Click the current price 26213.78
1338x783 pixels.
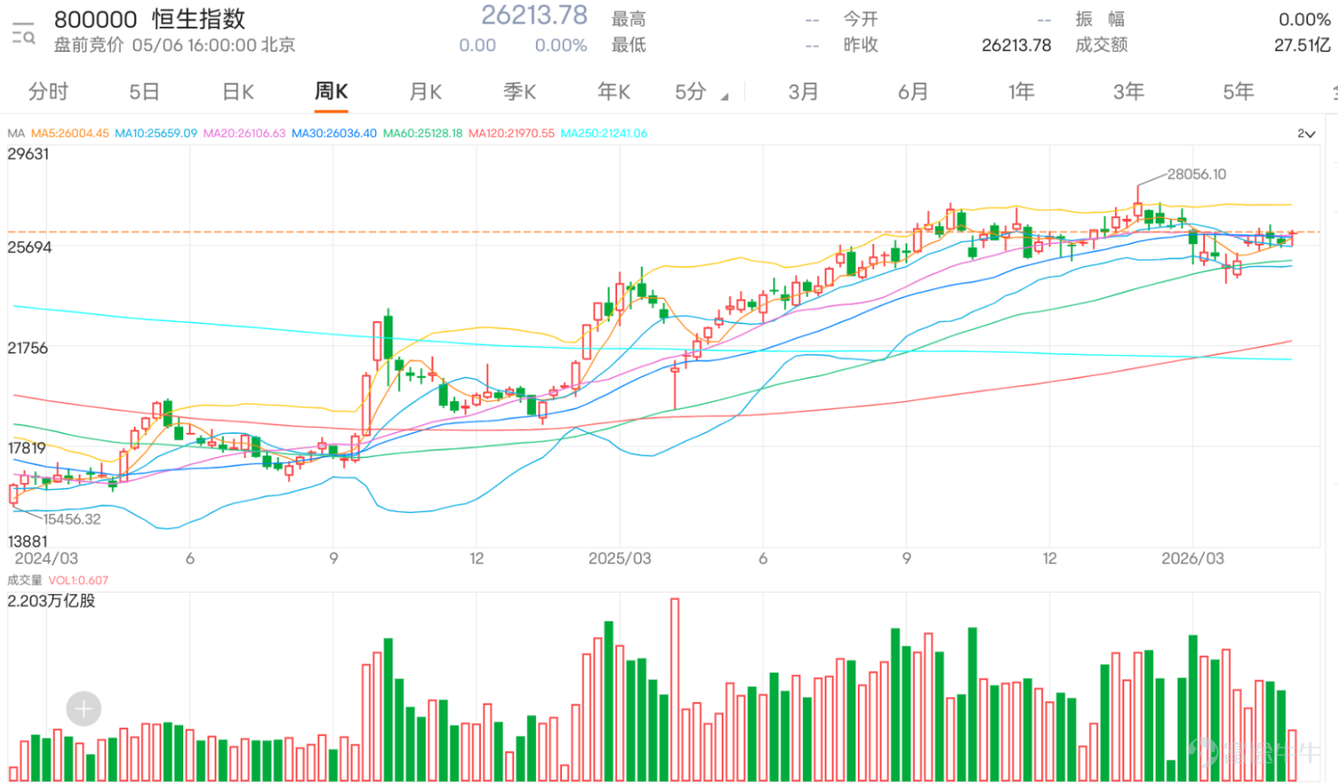[534, 15]
